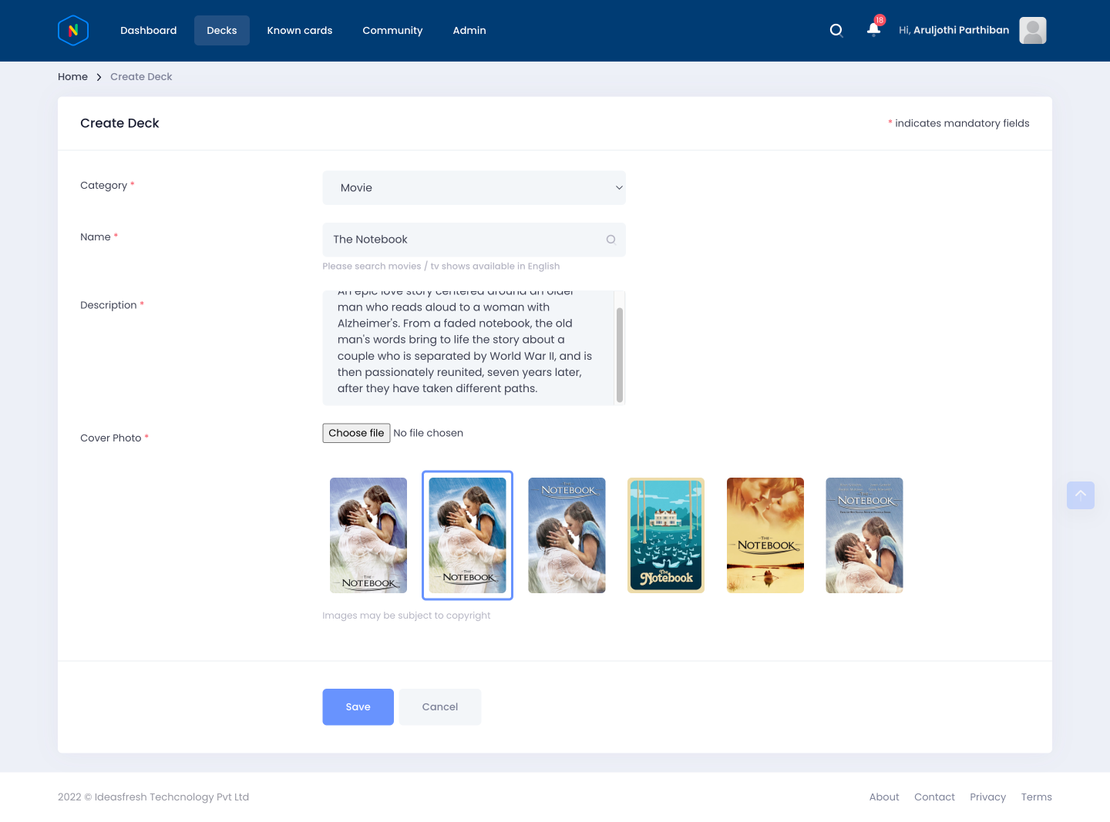Click the hexagon N app logo

click(x=73, y=31)
